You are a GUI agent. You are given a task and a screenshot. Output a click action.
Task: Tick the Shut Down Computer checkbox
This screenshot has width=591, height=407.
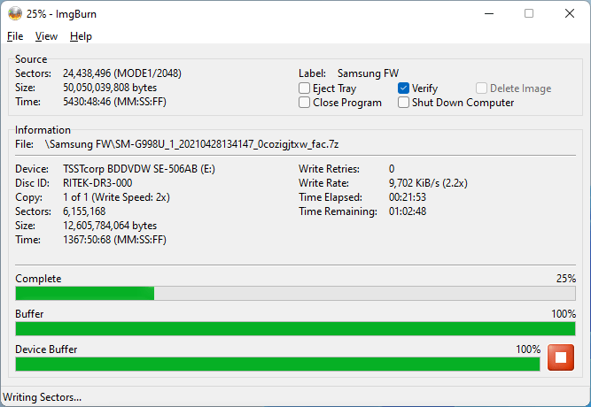(x=404, y=103)
